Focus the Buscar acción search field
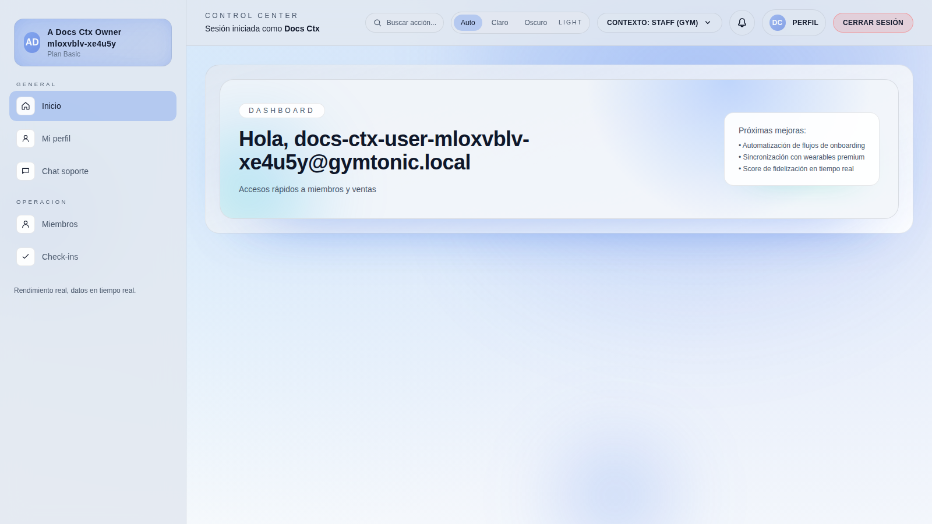Screen dimensions: 932x524 tap(411, 23)
